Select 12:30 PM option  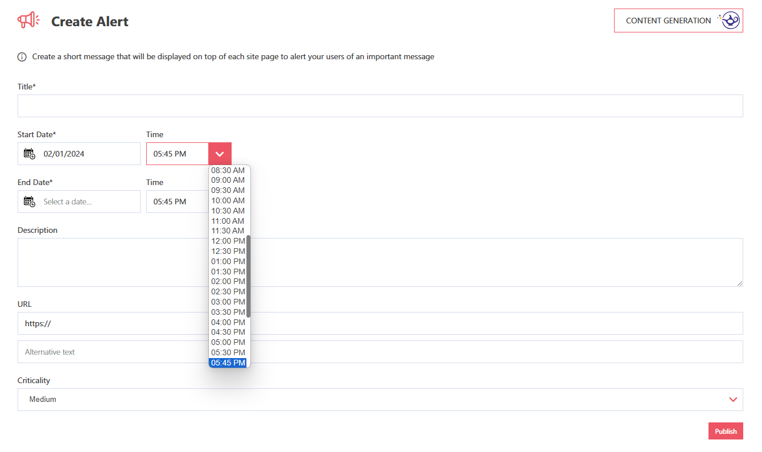pyautogui.click(x=228, y=251)
